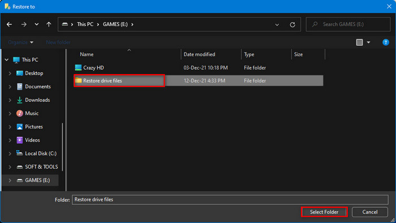Click the Restore drive files folder icon

[x=78, y=80]
